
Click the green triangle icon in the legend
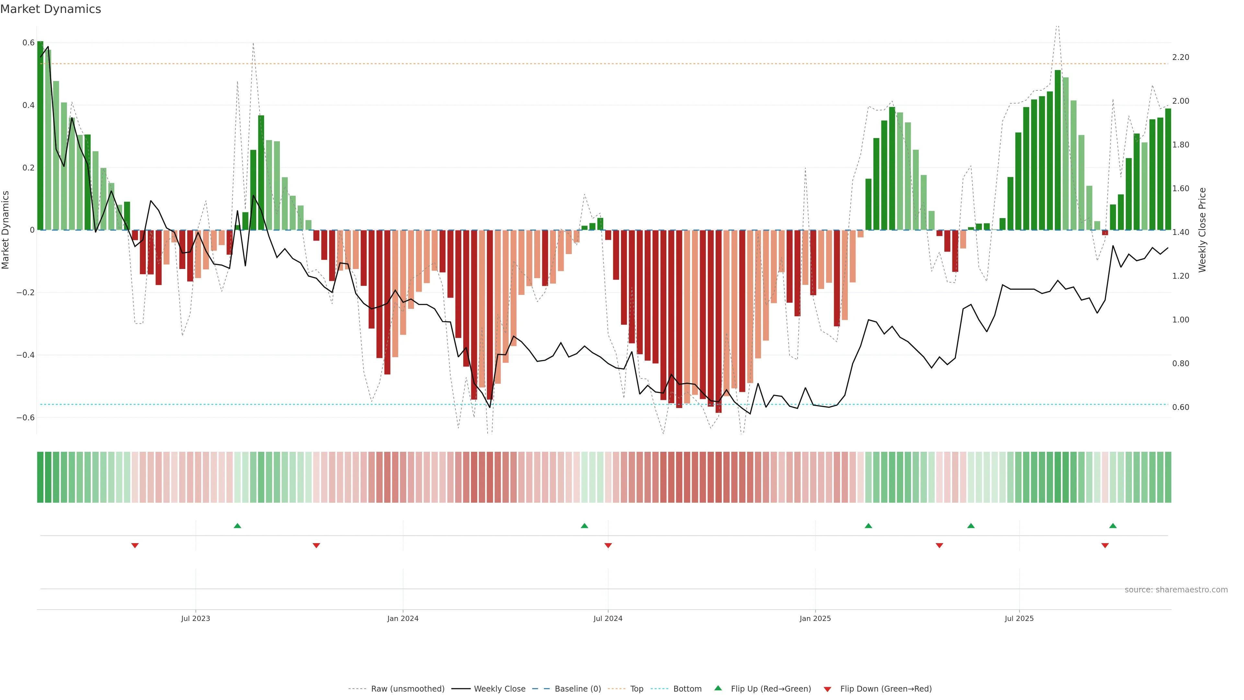click(x=718, y=688)
